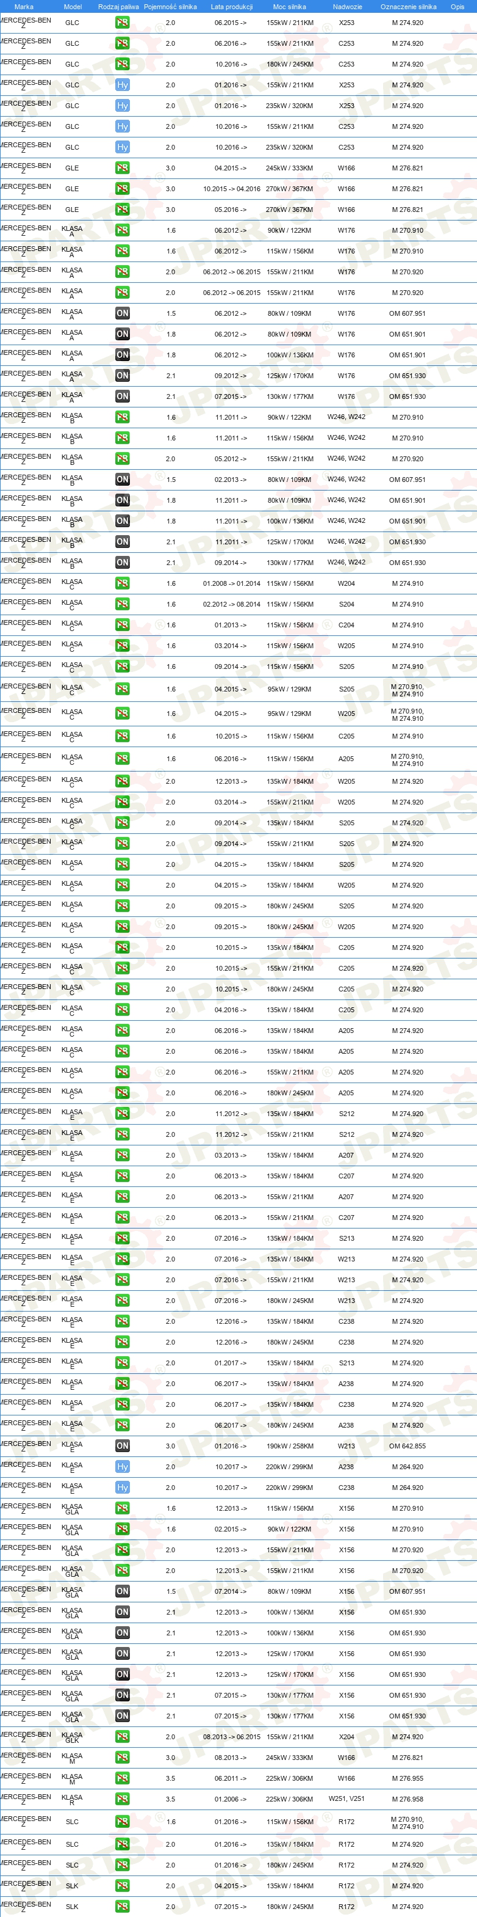Click petrol icon in Klasa M 225kW/306KM W166 row
The image size is (477, 1917).
tap(123, 1778)
